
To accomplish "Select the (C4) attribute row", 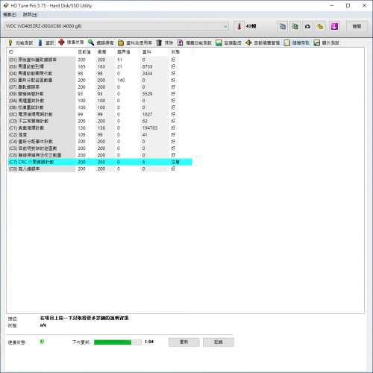I will (100, 142).
